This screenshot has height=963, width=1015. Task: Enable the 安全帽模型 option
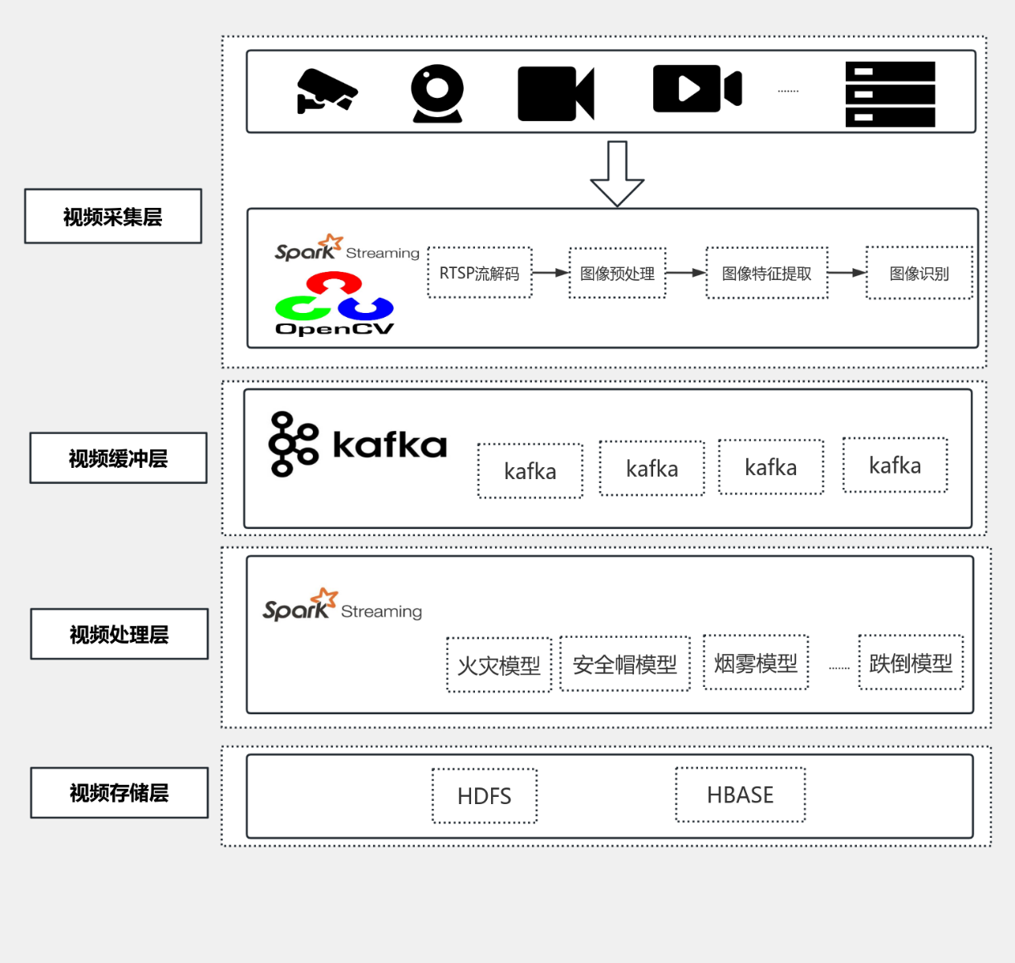tap(624, 664)
